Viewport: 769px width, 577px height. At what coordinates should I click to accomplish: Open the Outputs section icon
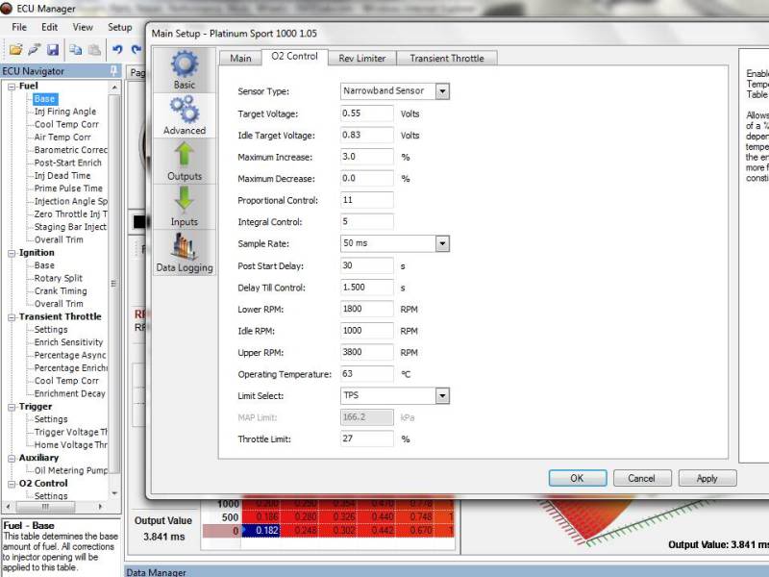pyautogui.click(x=185, y=161)
